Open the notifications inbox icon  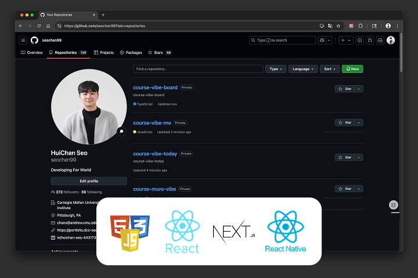[380, 40]
